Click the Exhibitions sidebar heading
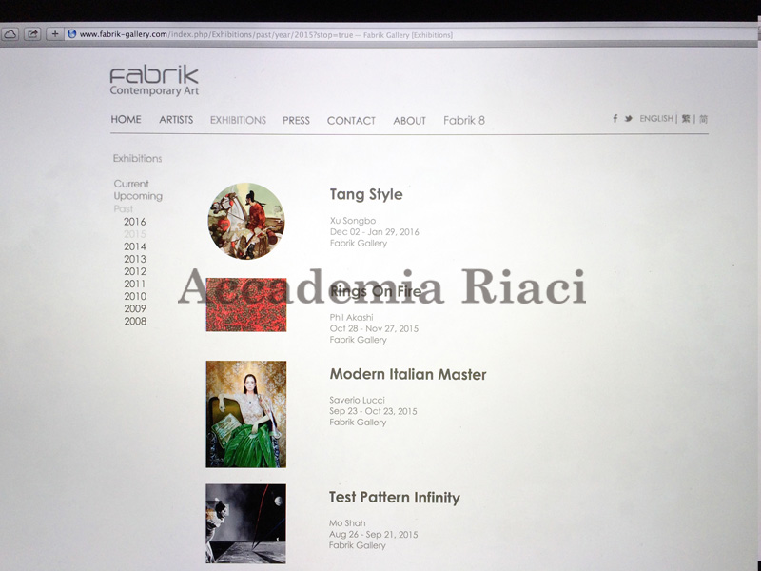 [137, 158]
